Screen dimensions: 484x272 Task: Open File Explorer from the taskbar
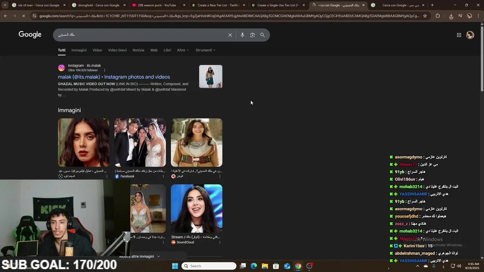click(x=265, y=266)
